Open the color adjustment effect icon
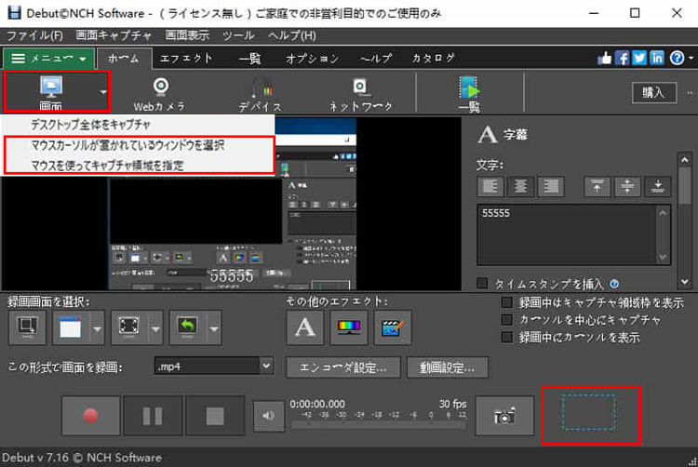Image resolution: width=698 pixels, height=467 pixels. click(x=349, y=327)
